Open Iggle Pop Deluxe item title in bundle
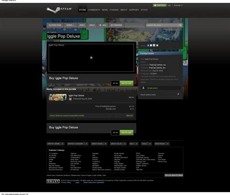230x195 pixels. click(x=76, y=95)
